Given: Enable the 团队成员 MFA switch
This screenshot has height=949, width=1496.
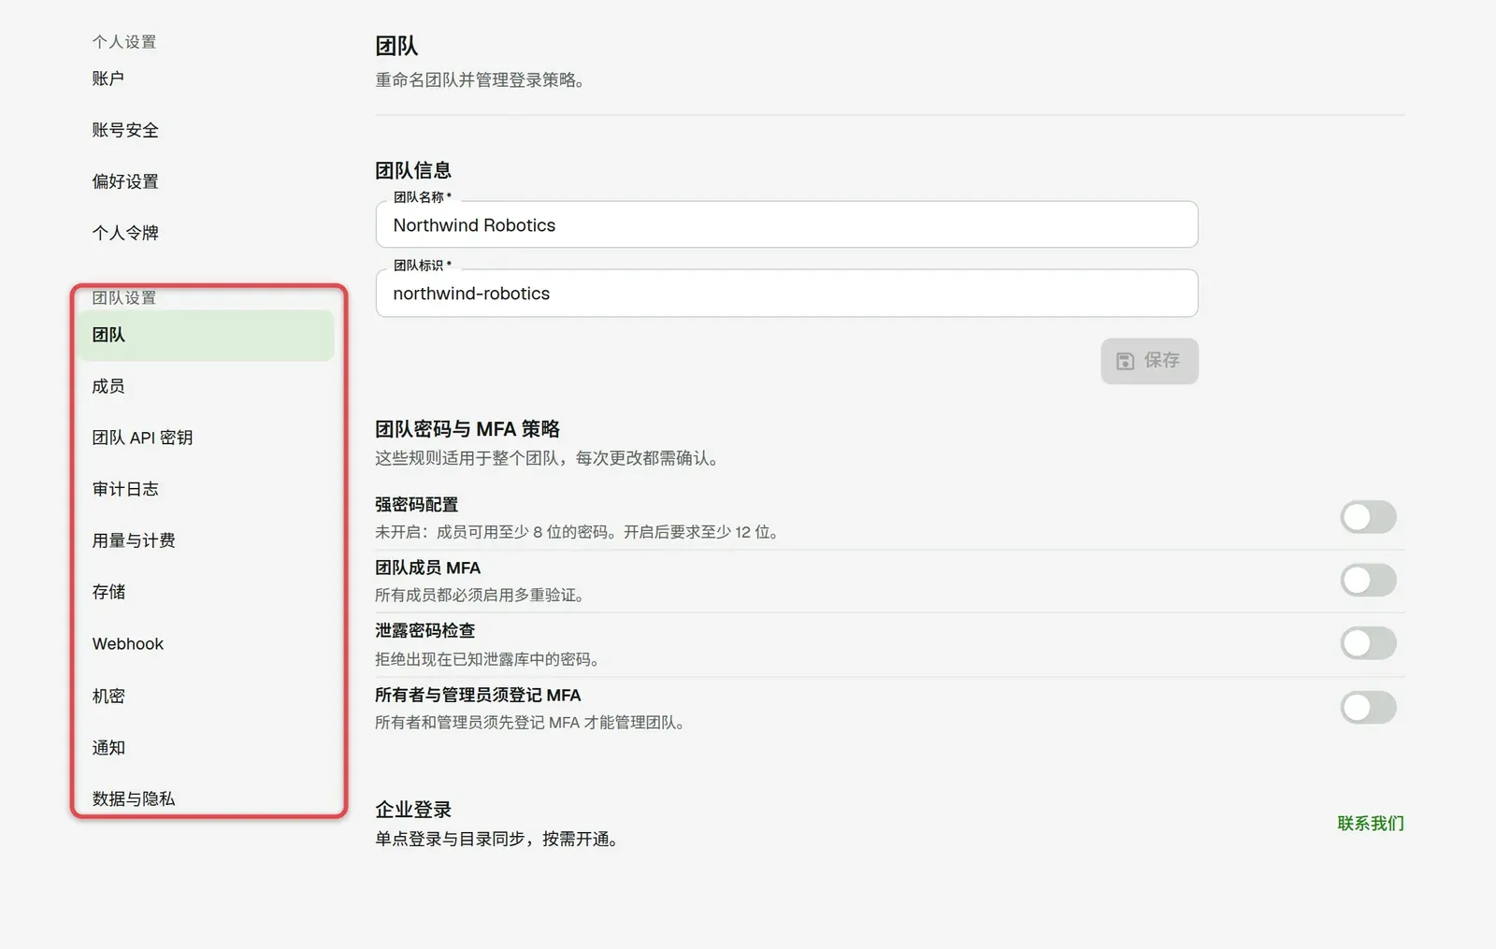Looking at the screenshot, I should click(x=1368, y=580).
